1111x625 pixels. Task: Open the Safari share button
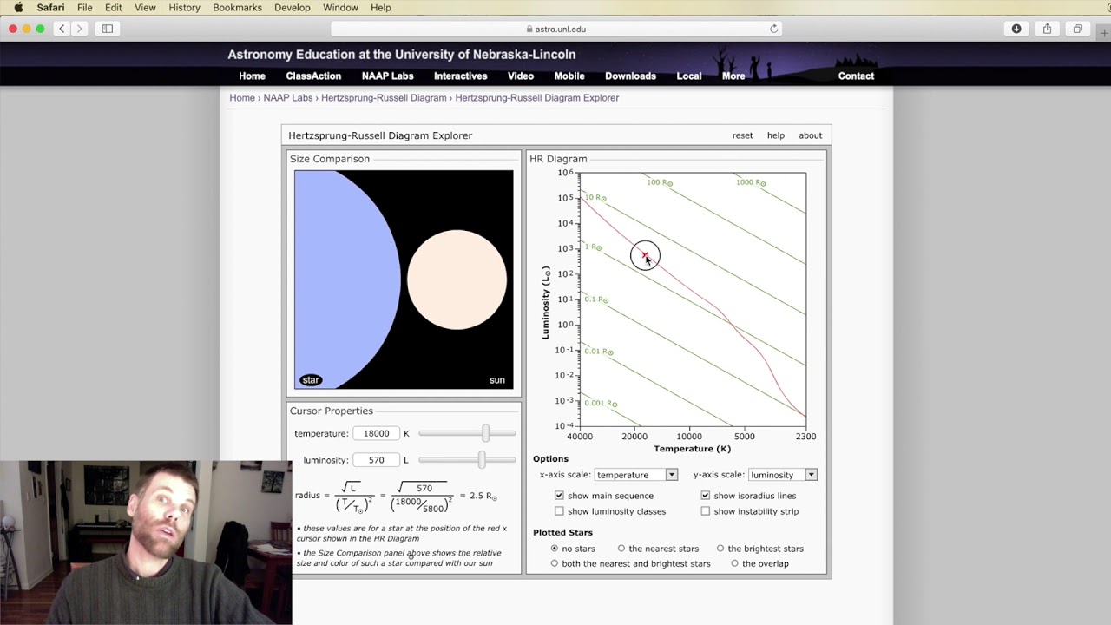pyautogui.click(x=1047, y=29)
